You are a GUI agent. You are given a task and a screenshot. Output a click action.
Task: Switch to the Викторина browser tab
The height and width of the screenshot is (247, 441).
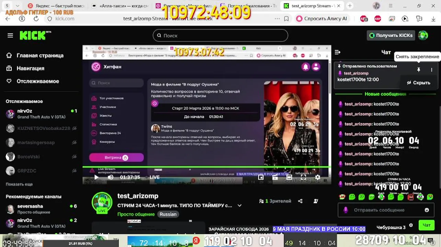[x=184, y=6]
